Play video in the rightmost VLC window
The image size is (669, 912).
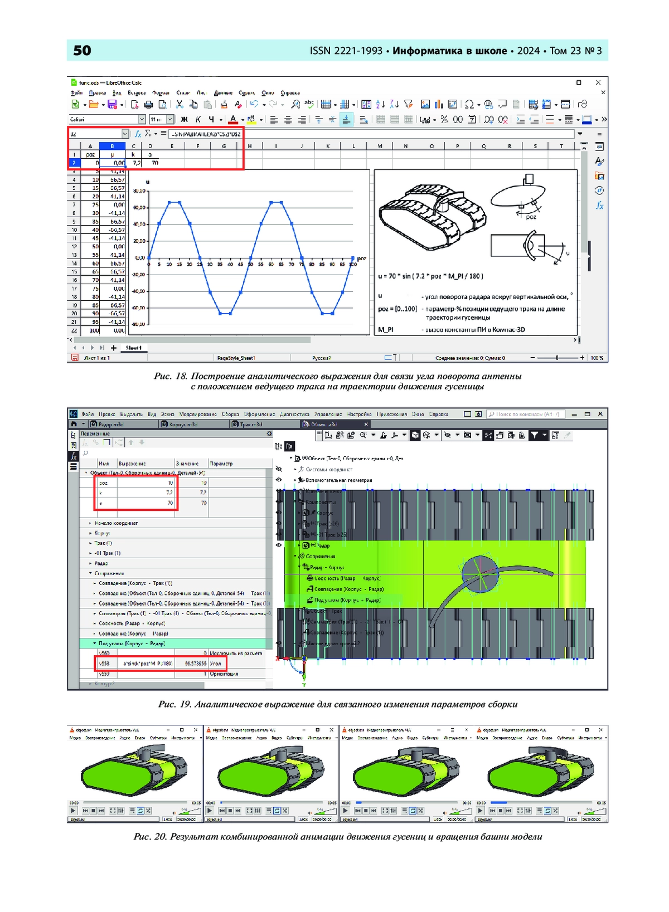tap(480, 811)
